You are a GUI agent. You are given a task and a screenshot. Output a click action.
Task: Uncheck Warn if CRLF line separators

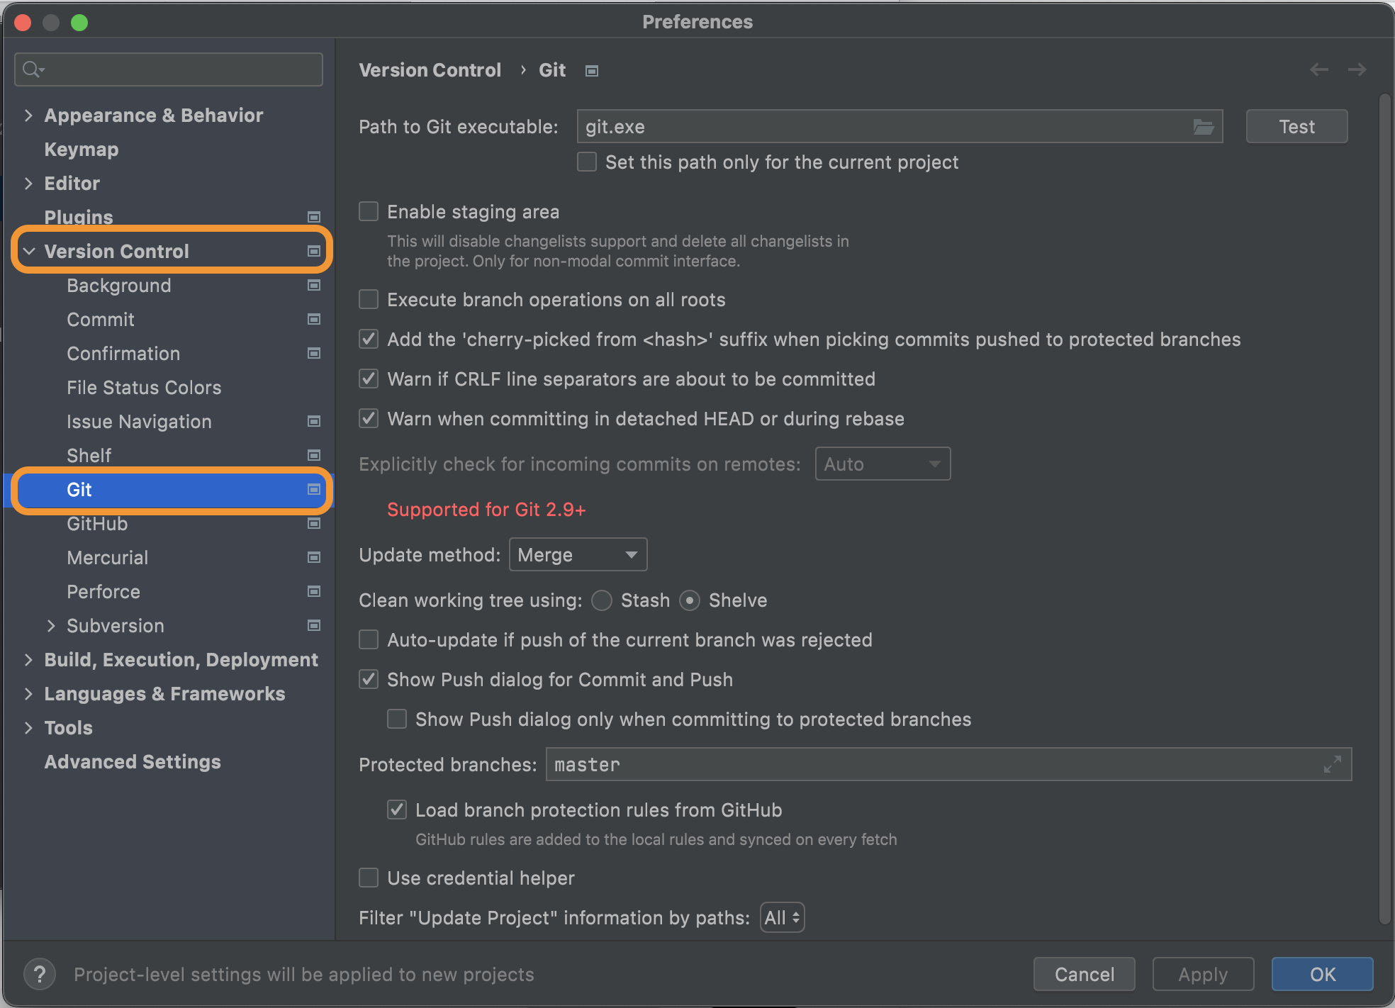(369, 379)
